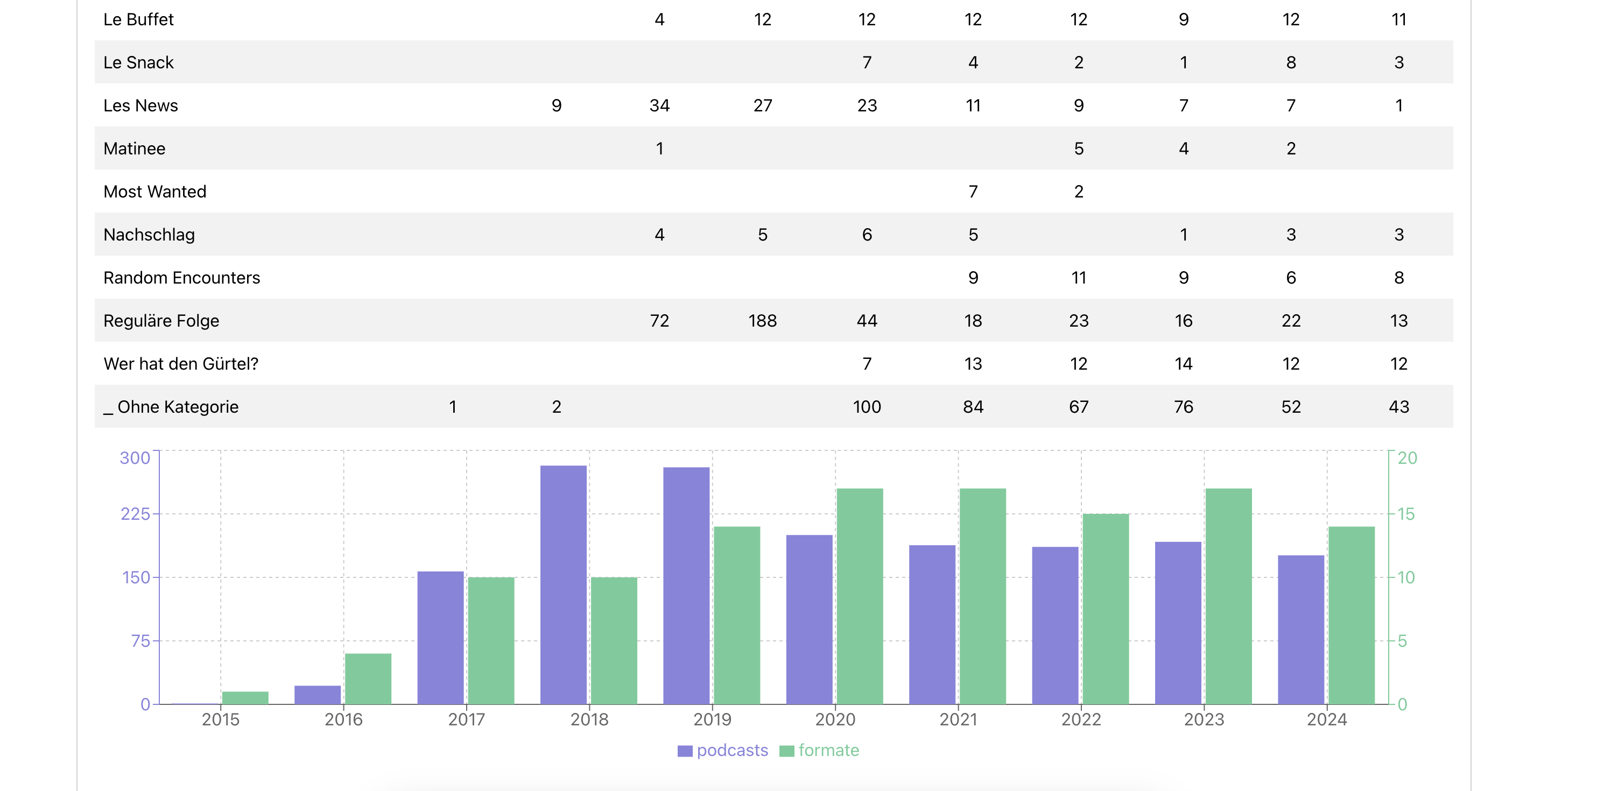1604x791 pixels.
Task: Click the 2021 label on the x-axis
Action: pyautogui.click(x=958, y=719)
